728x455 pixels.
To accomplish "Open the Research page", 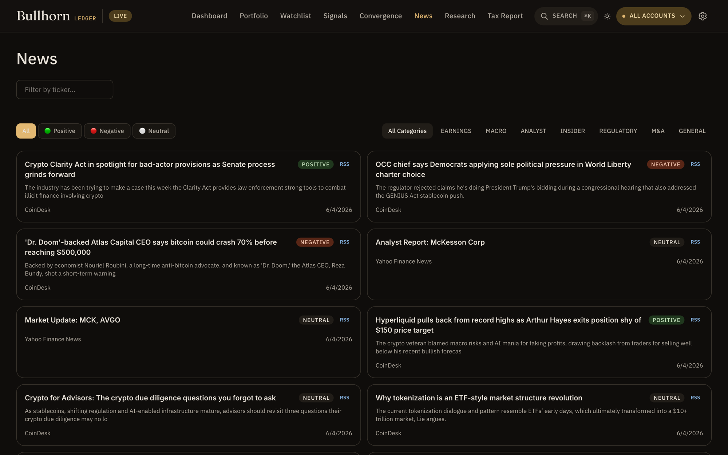I will click(x=460, y=16).
